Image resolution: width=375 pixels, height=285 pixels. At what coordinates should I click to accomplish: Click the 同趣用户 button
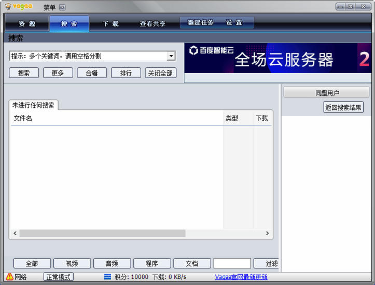coord(326,92)
